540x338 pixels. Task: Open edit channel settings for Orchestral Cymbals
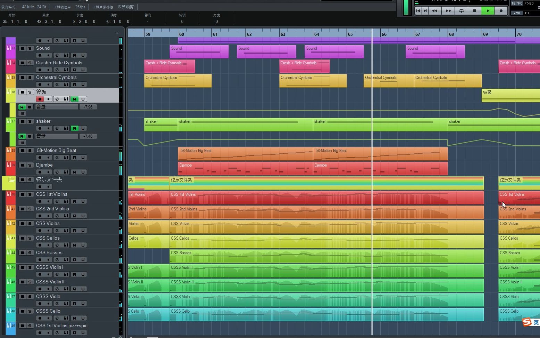[x=57, y=84]
